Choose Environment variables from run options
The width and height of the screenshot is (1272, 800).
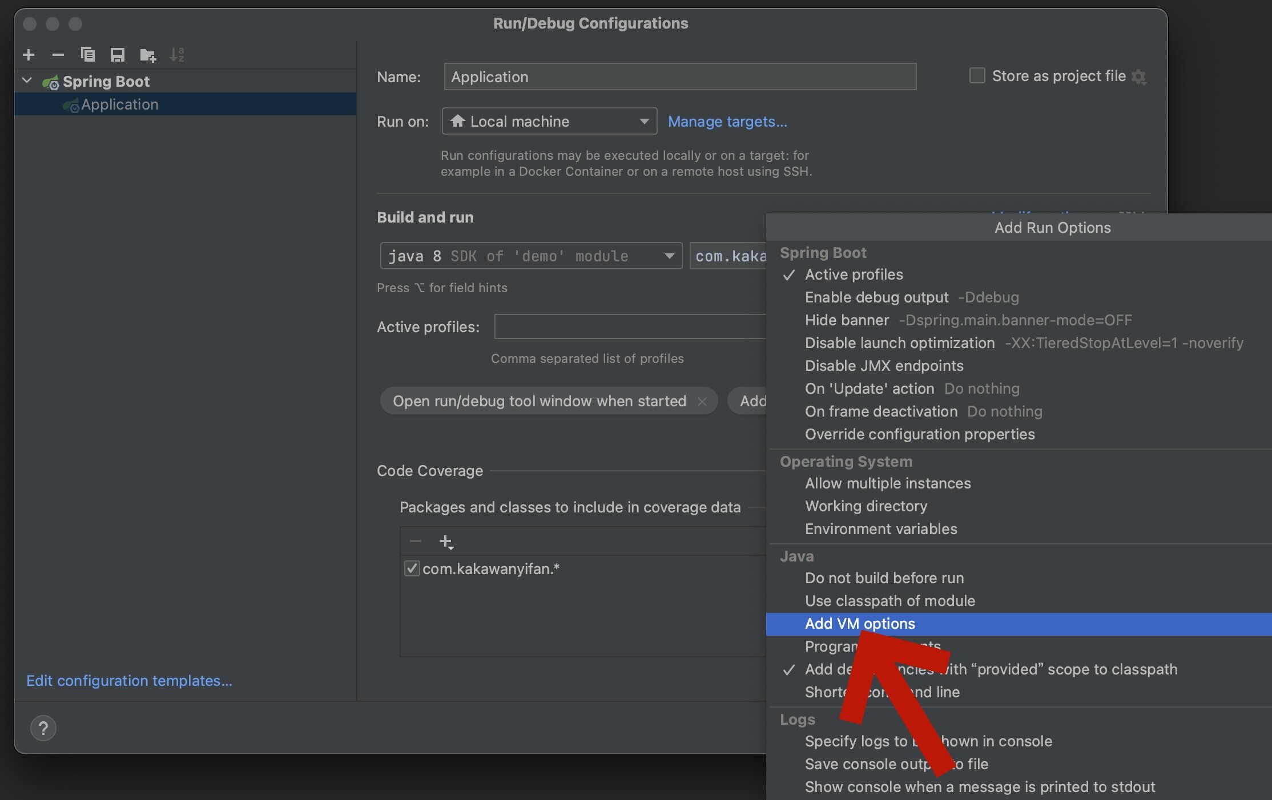coord(881,529)
